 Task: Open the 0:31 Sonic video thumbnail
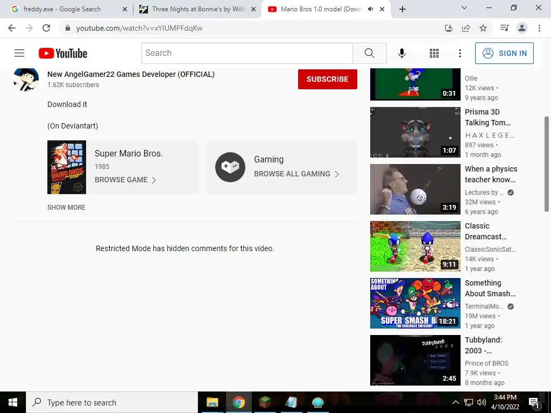tap(415, 84)
